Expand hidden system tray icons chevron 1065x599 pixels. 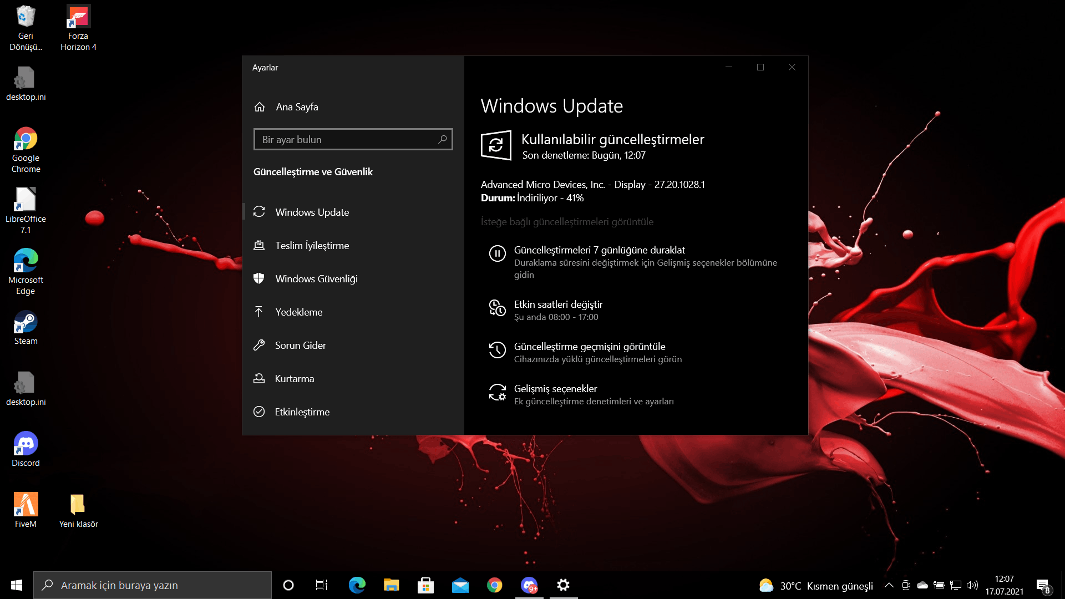point(889,585)
